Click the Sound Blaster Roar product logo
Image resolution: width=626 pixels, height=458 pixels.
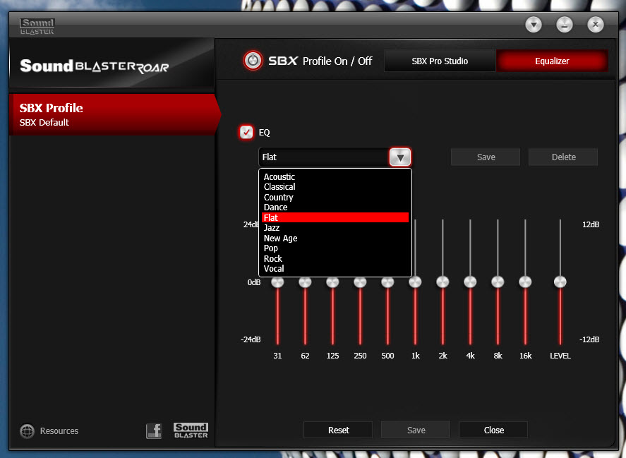pyautogui.click(x=95, y=66)
